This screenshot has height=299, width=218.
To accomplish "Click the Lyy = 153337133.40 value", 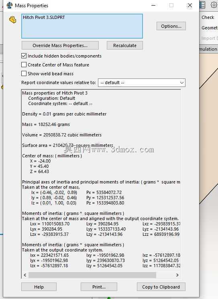I will click(106, 229).
